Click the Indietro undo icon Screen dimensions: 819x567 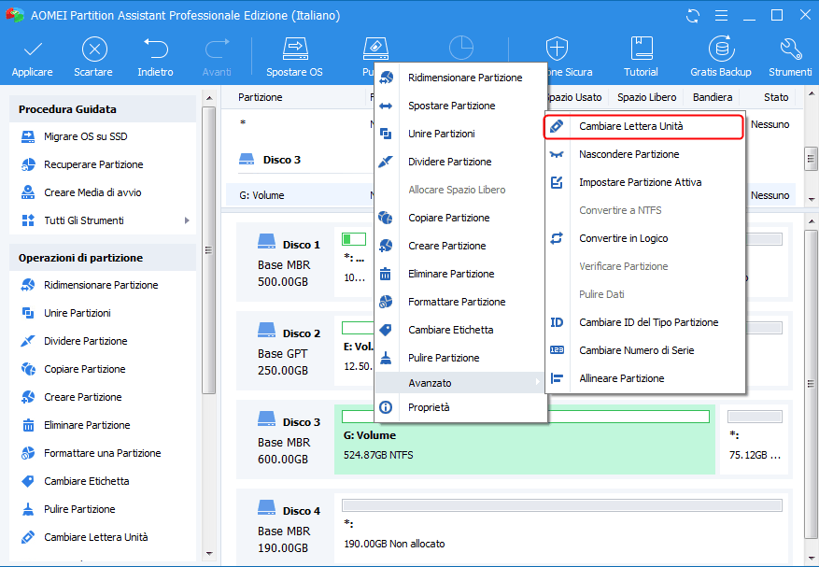(x=155, y=49)
